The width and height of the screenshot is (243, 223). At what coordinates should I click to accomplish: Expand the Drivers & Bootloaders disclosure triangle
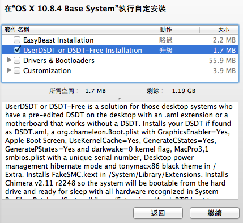pyautogui.click(x=9, y=60)
